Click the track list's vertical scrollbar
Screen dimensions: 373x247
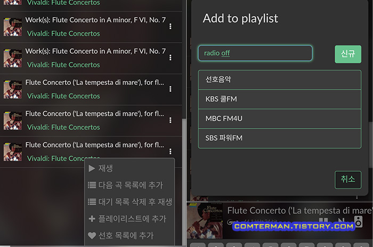[x=184, y=182]
